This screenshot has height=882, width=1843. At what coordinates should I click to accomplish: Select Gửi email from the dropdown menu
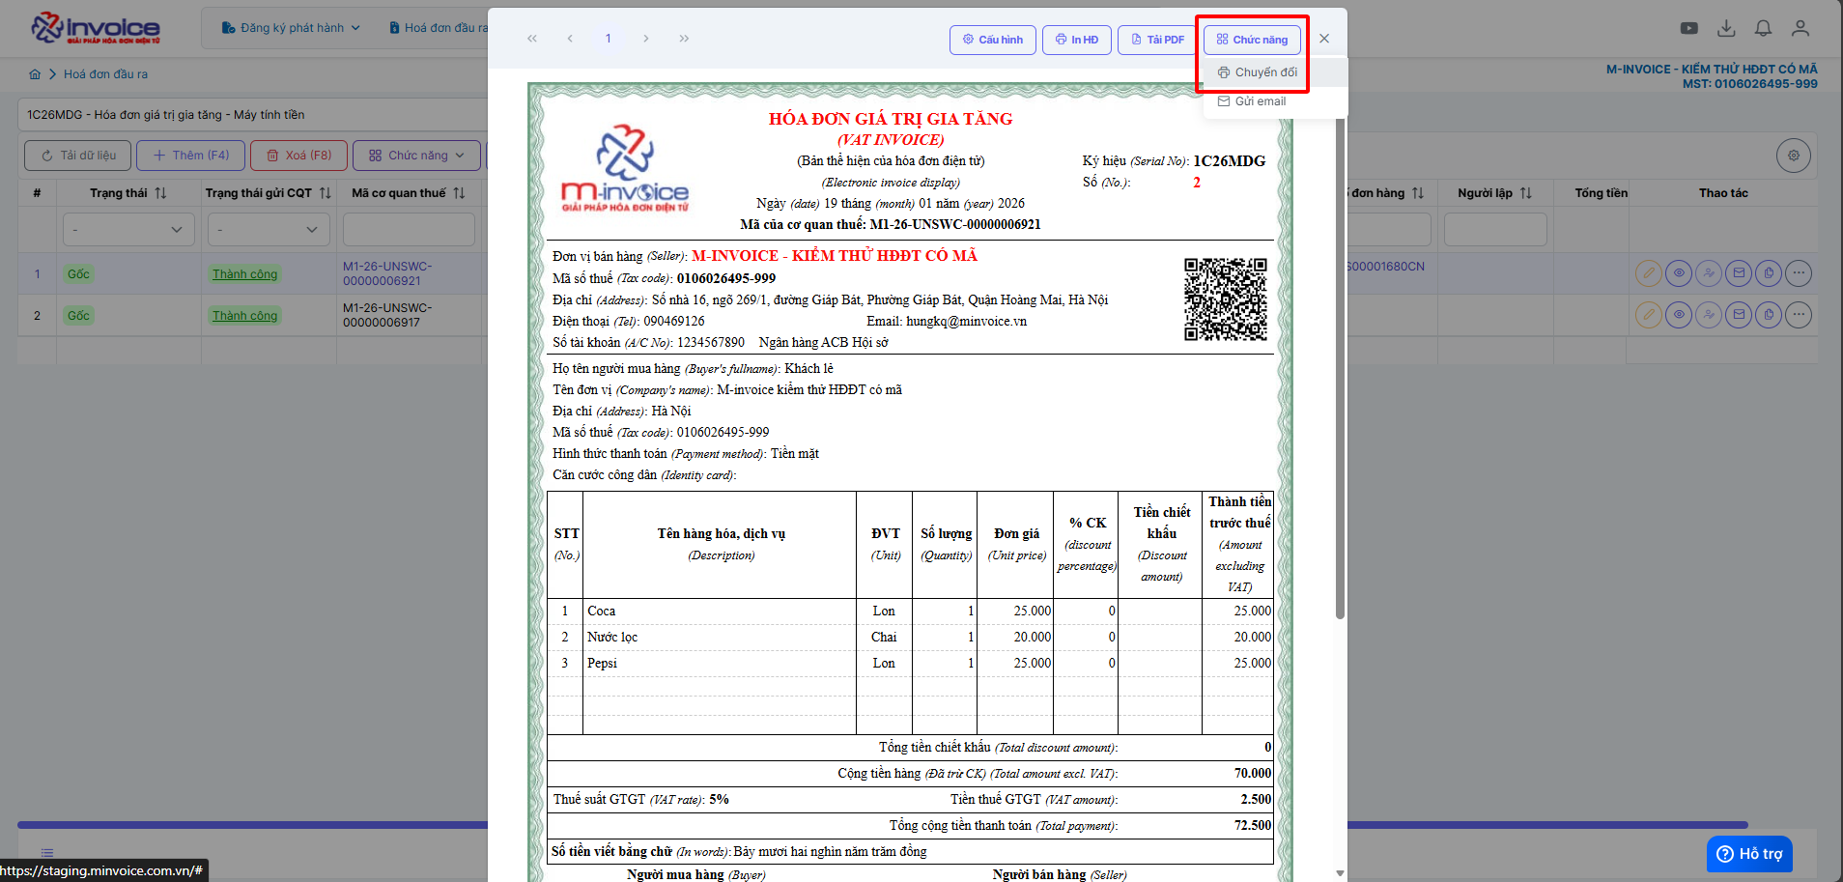point(1260,101)
